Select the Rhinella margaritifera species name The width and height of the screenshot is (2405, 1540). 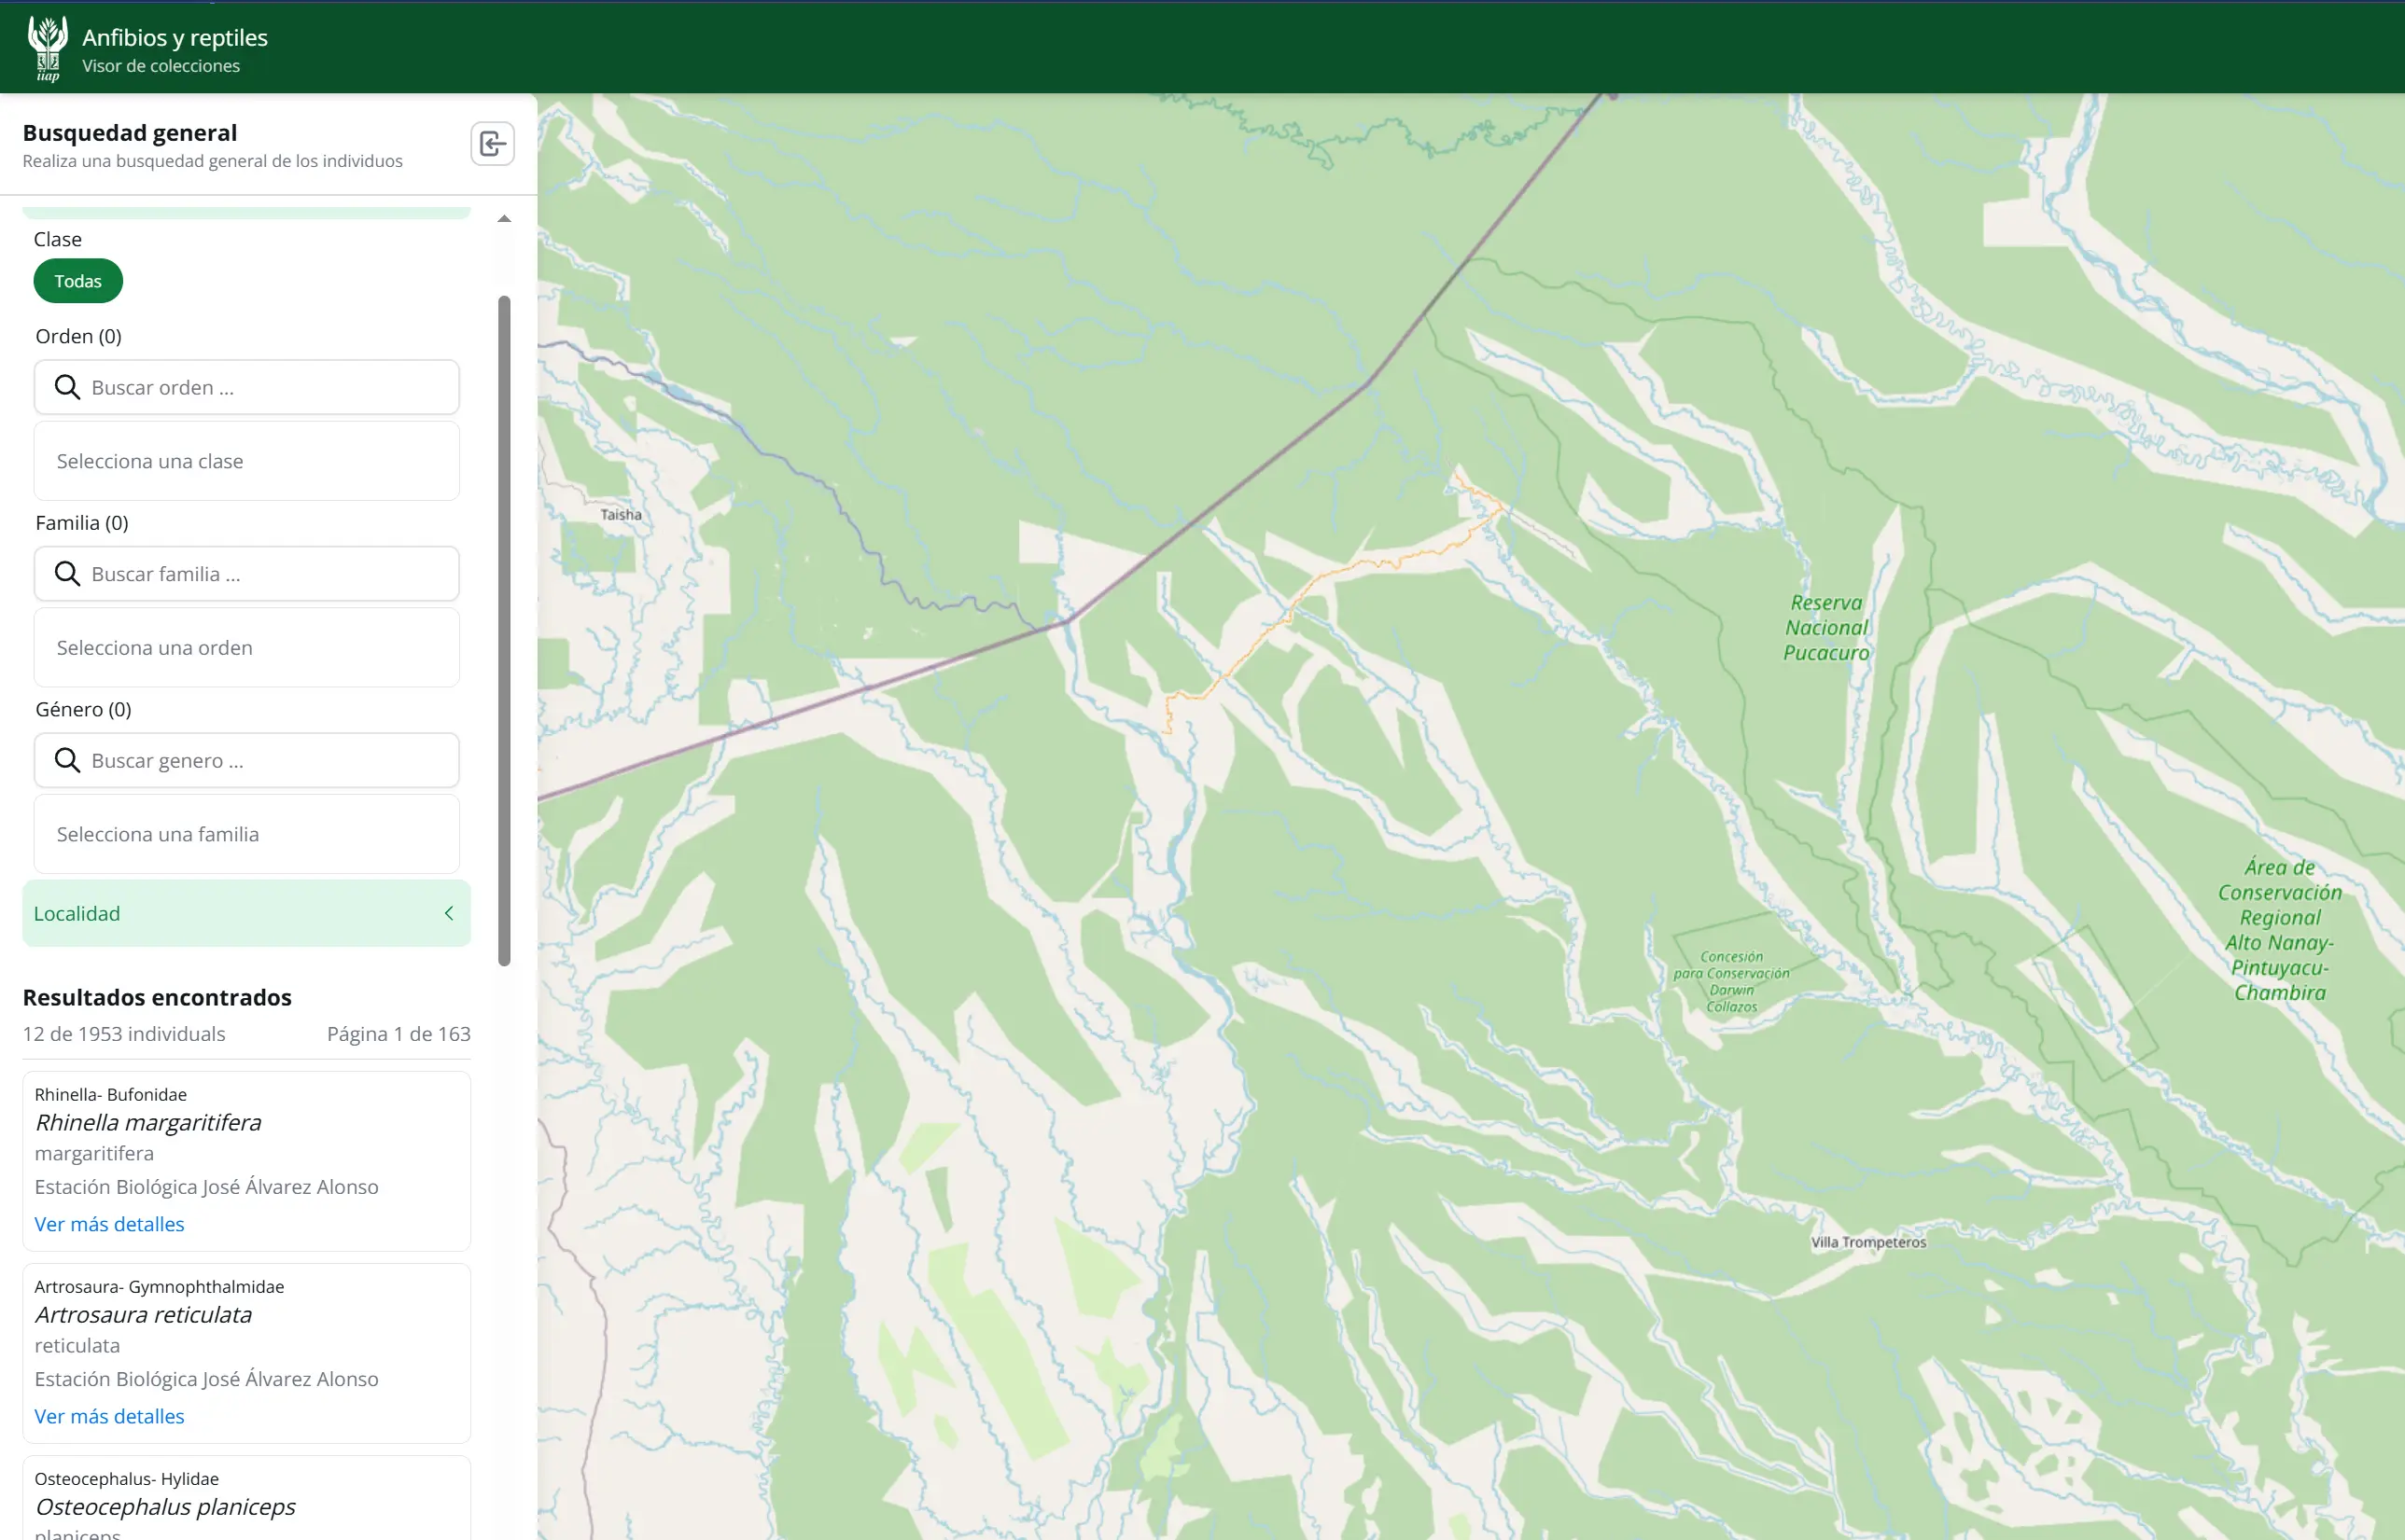click(x=148, y=1122)
